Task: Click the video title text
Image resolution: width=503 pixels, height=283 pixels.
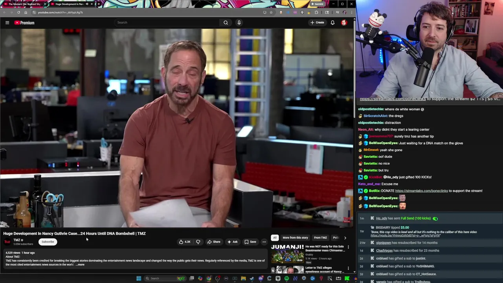Action: pyautogui.click(x=75, y=233)
